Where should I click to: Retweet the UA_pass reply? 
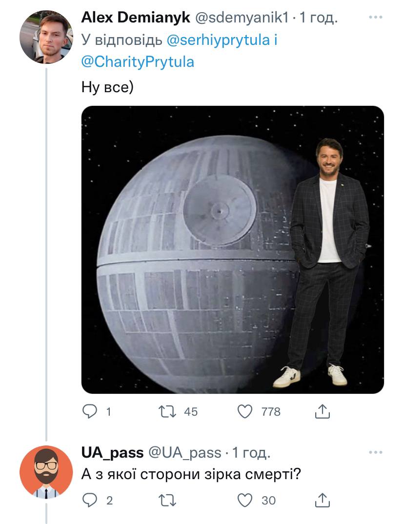pyautogui.click(x=168, y=500)
